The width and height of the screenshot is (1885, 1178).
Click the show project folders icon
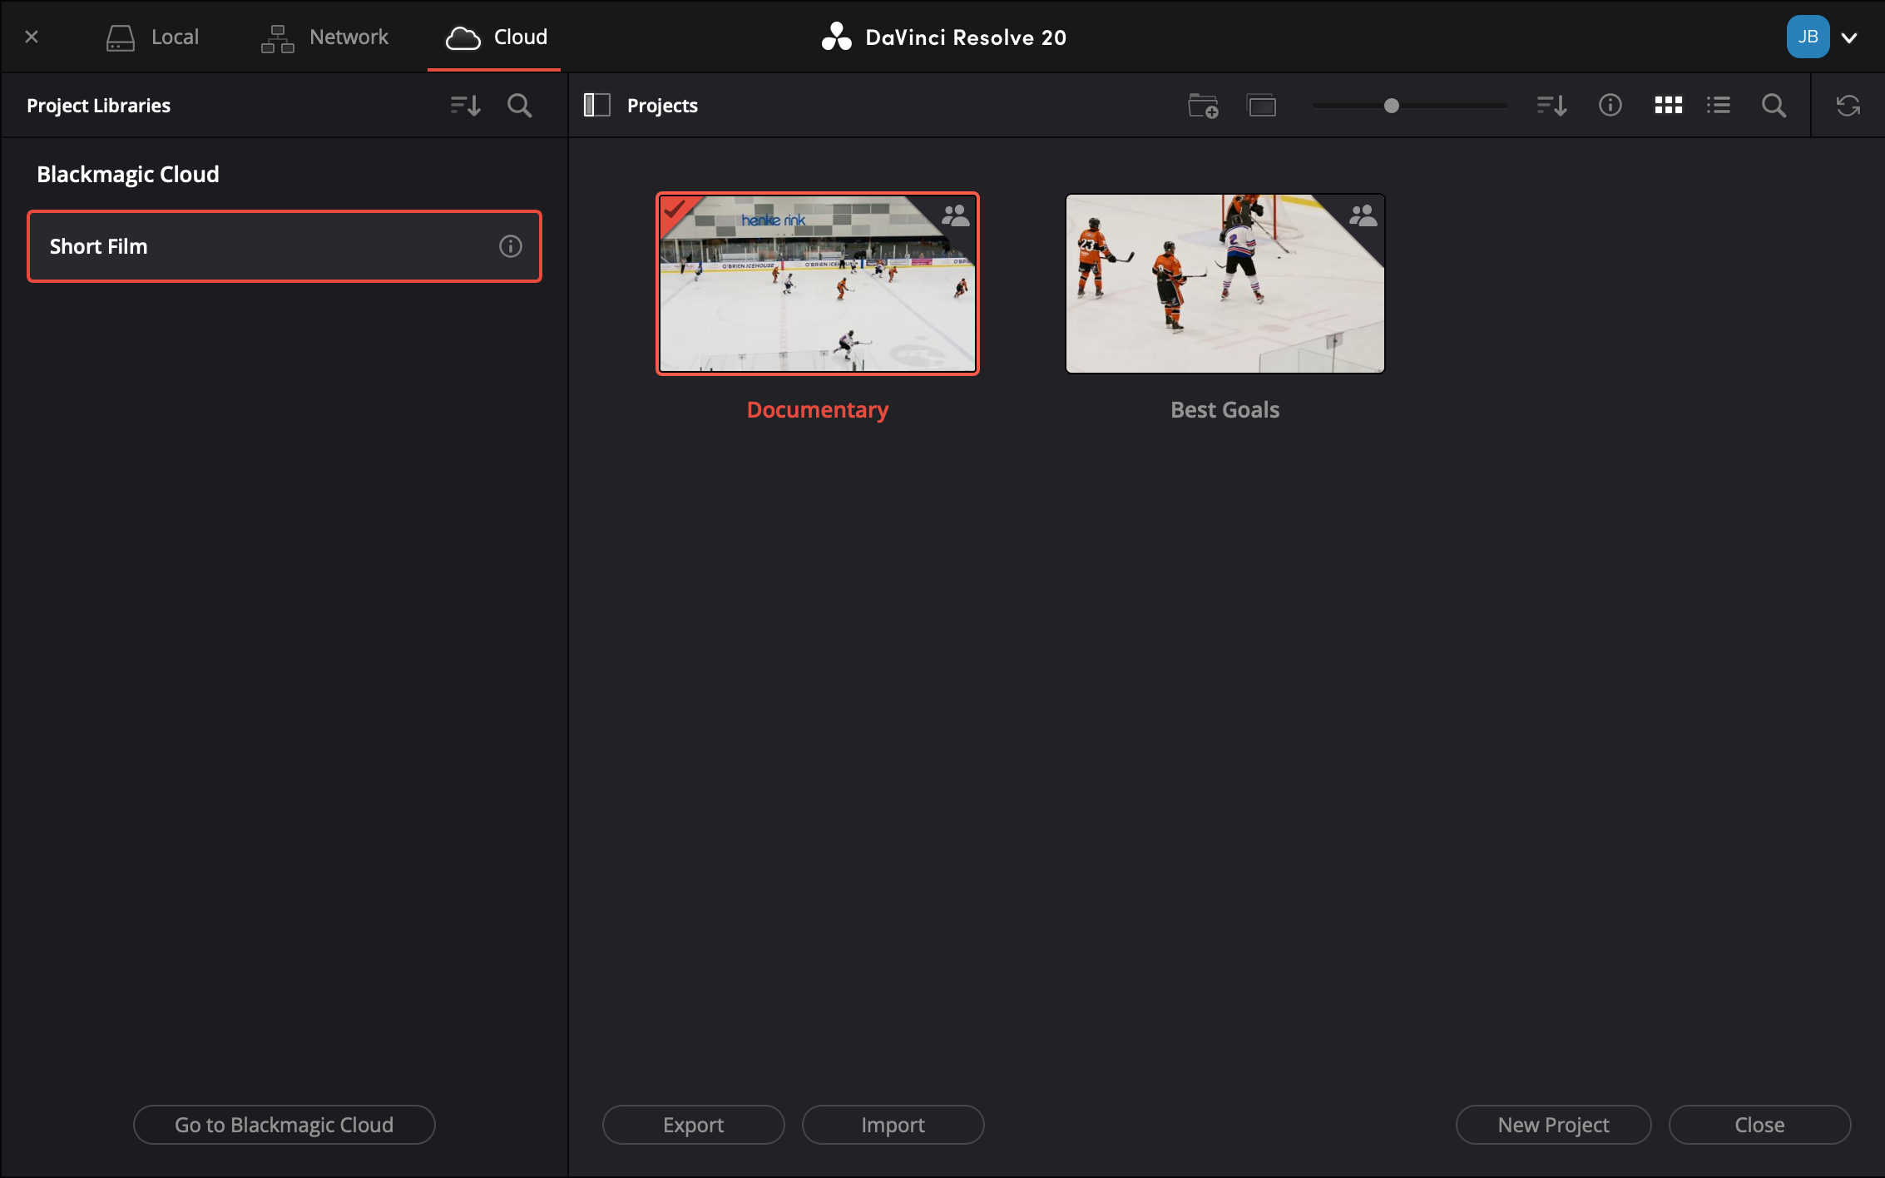pos(1261,106)
